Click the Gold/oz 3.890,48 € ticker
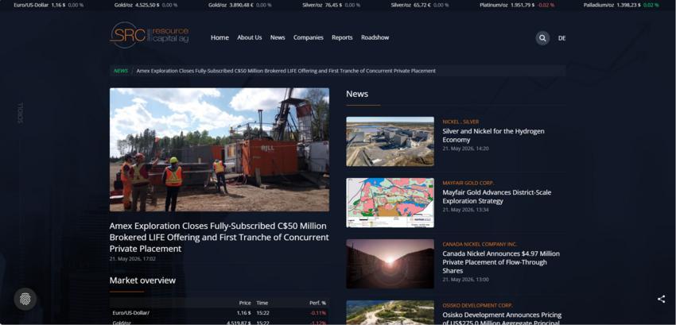This screenshot has height=325, width=676. (x=239, y=6)
